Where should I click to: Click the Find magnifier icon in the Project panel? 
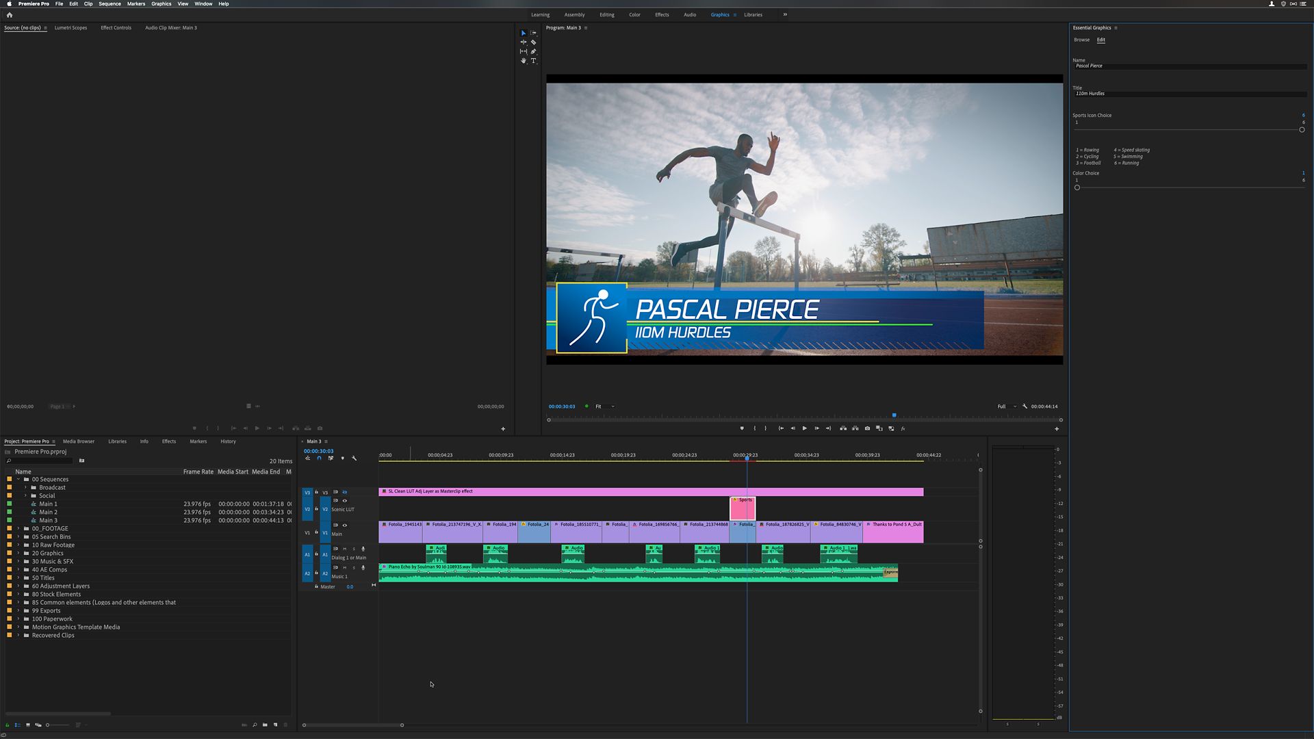[255, 725]
